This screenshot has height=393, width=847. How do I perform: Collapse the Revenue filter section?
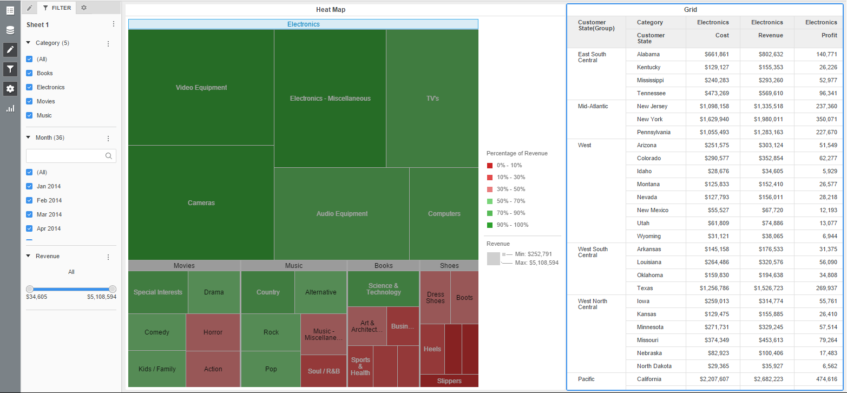28,256
